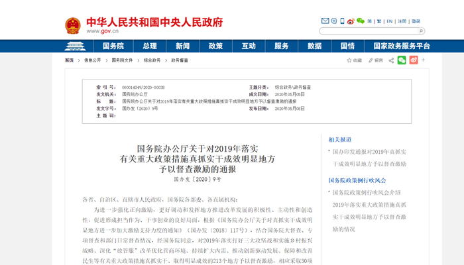Open 政务督查 breadcrumb link
This screenshot has height=265, width=464.
tap(180, 60)
